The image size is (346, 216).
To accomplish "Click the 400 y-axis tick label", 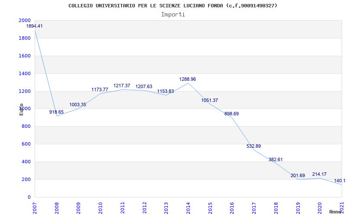I will tap(26, 162).
